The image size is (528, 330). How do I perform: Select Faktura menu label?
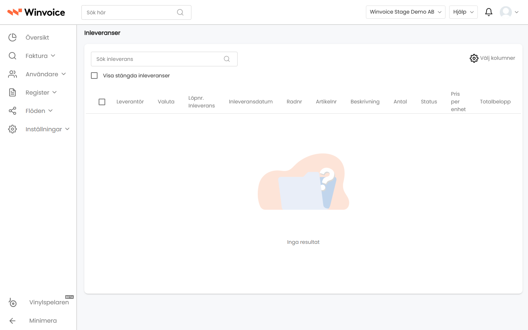click(37, 56)
